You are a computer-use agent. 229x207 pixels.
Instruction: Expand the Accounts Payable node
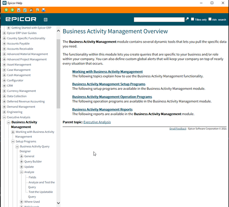click(5, 43)
